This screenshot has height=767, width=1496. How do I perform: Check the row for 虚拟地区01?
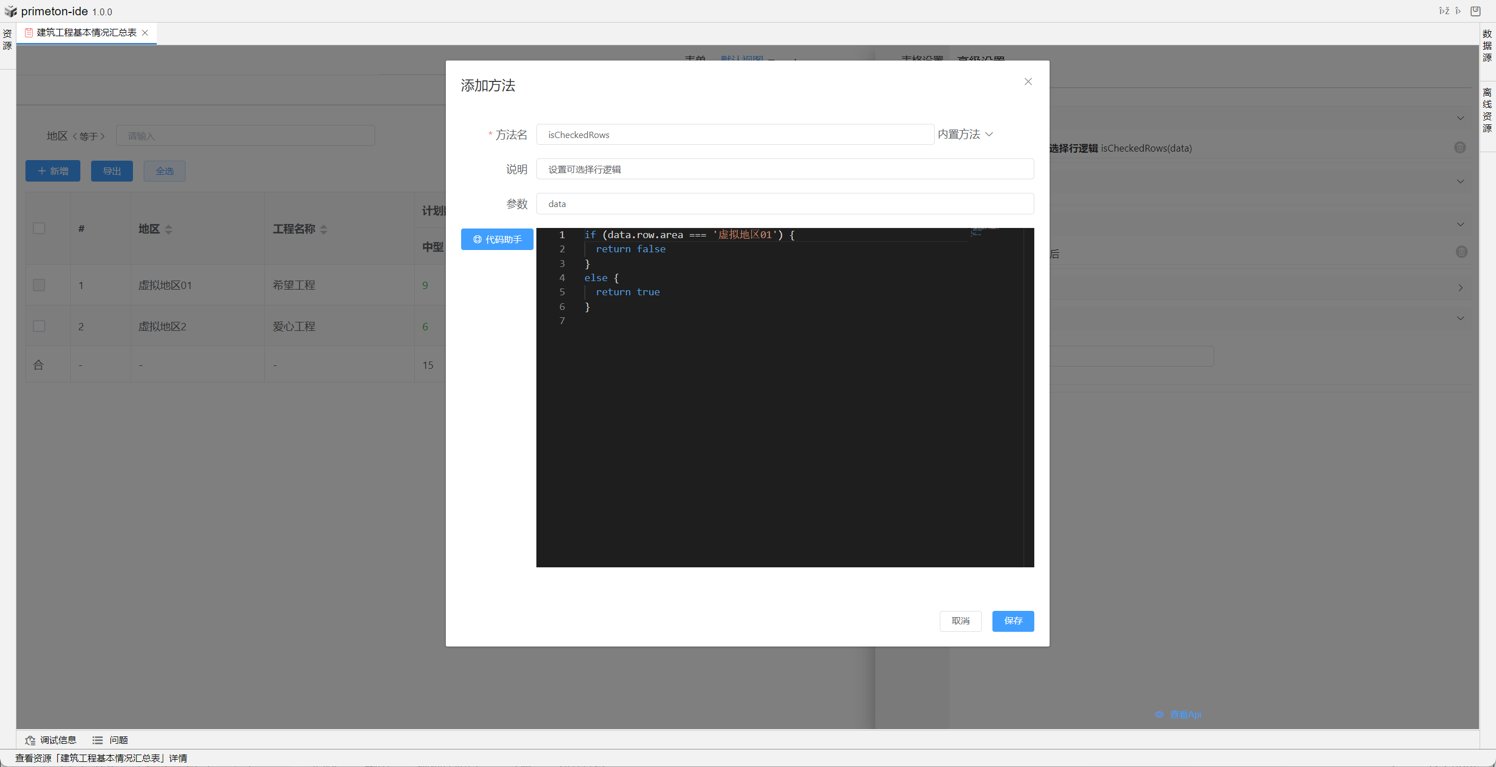point(39,285)
